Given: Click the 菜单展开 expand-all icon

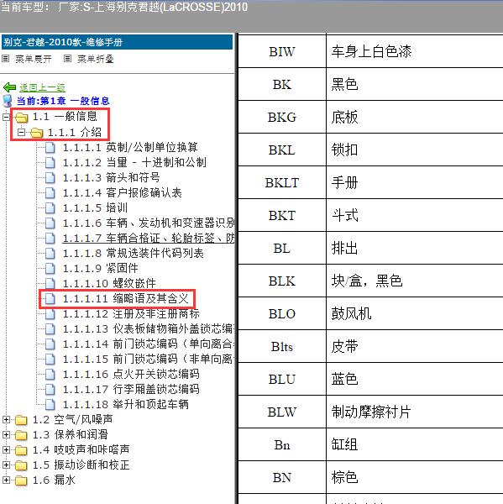Looking at the screenshot, I should tap(6, 59).
